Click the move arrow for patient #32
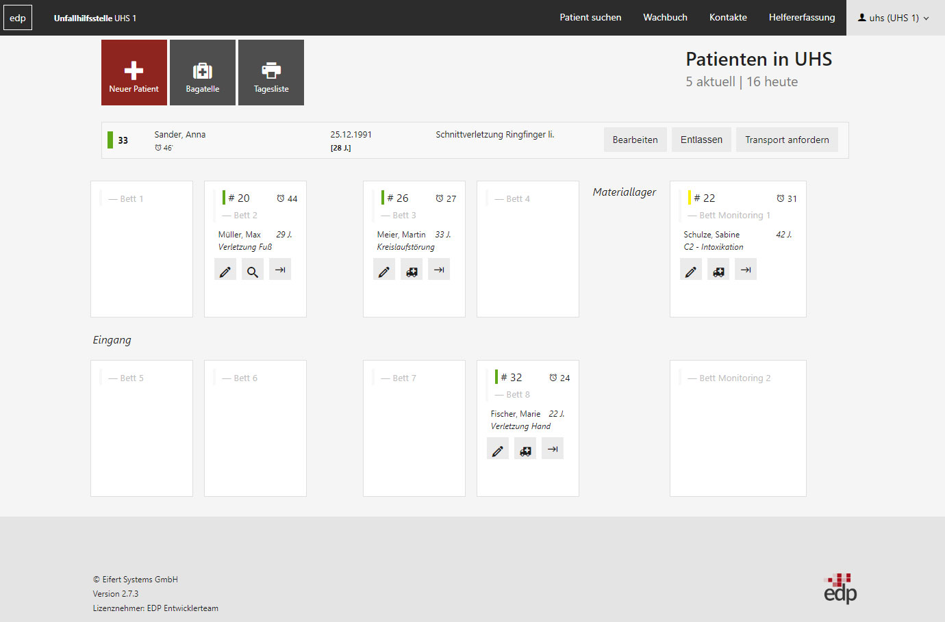This screenshot has width=945, height=622. tap(553, 449)
